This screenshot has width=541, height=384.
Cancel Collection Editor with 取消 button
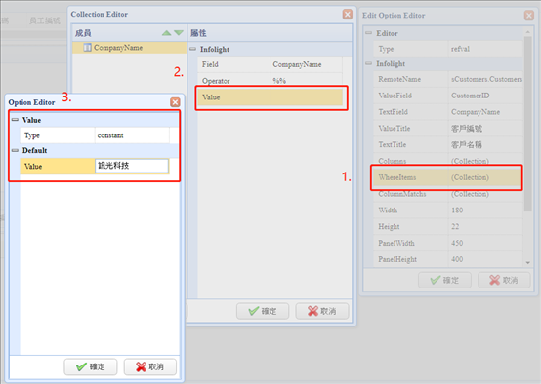click(322, 311)
